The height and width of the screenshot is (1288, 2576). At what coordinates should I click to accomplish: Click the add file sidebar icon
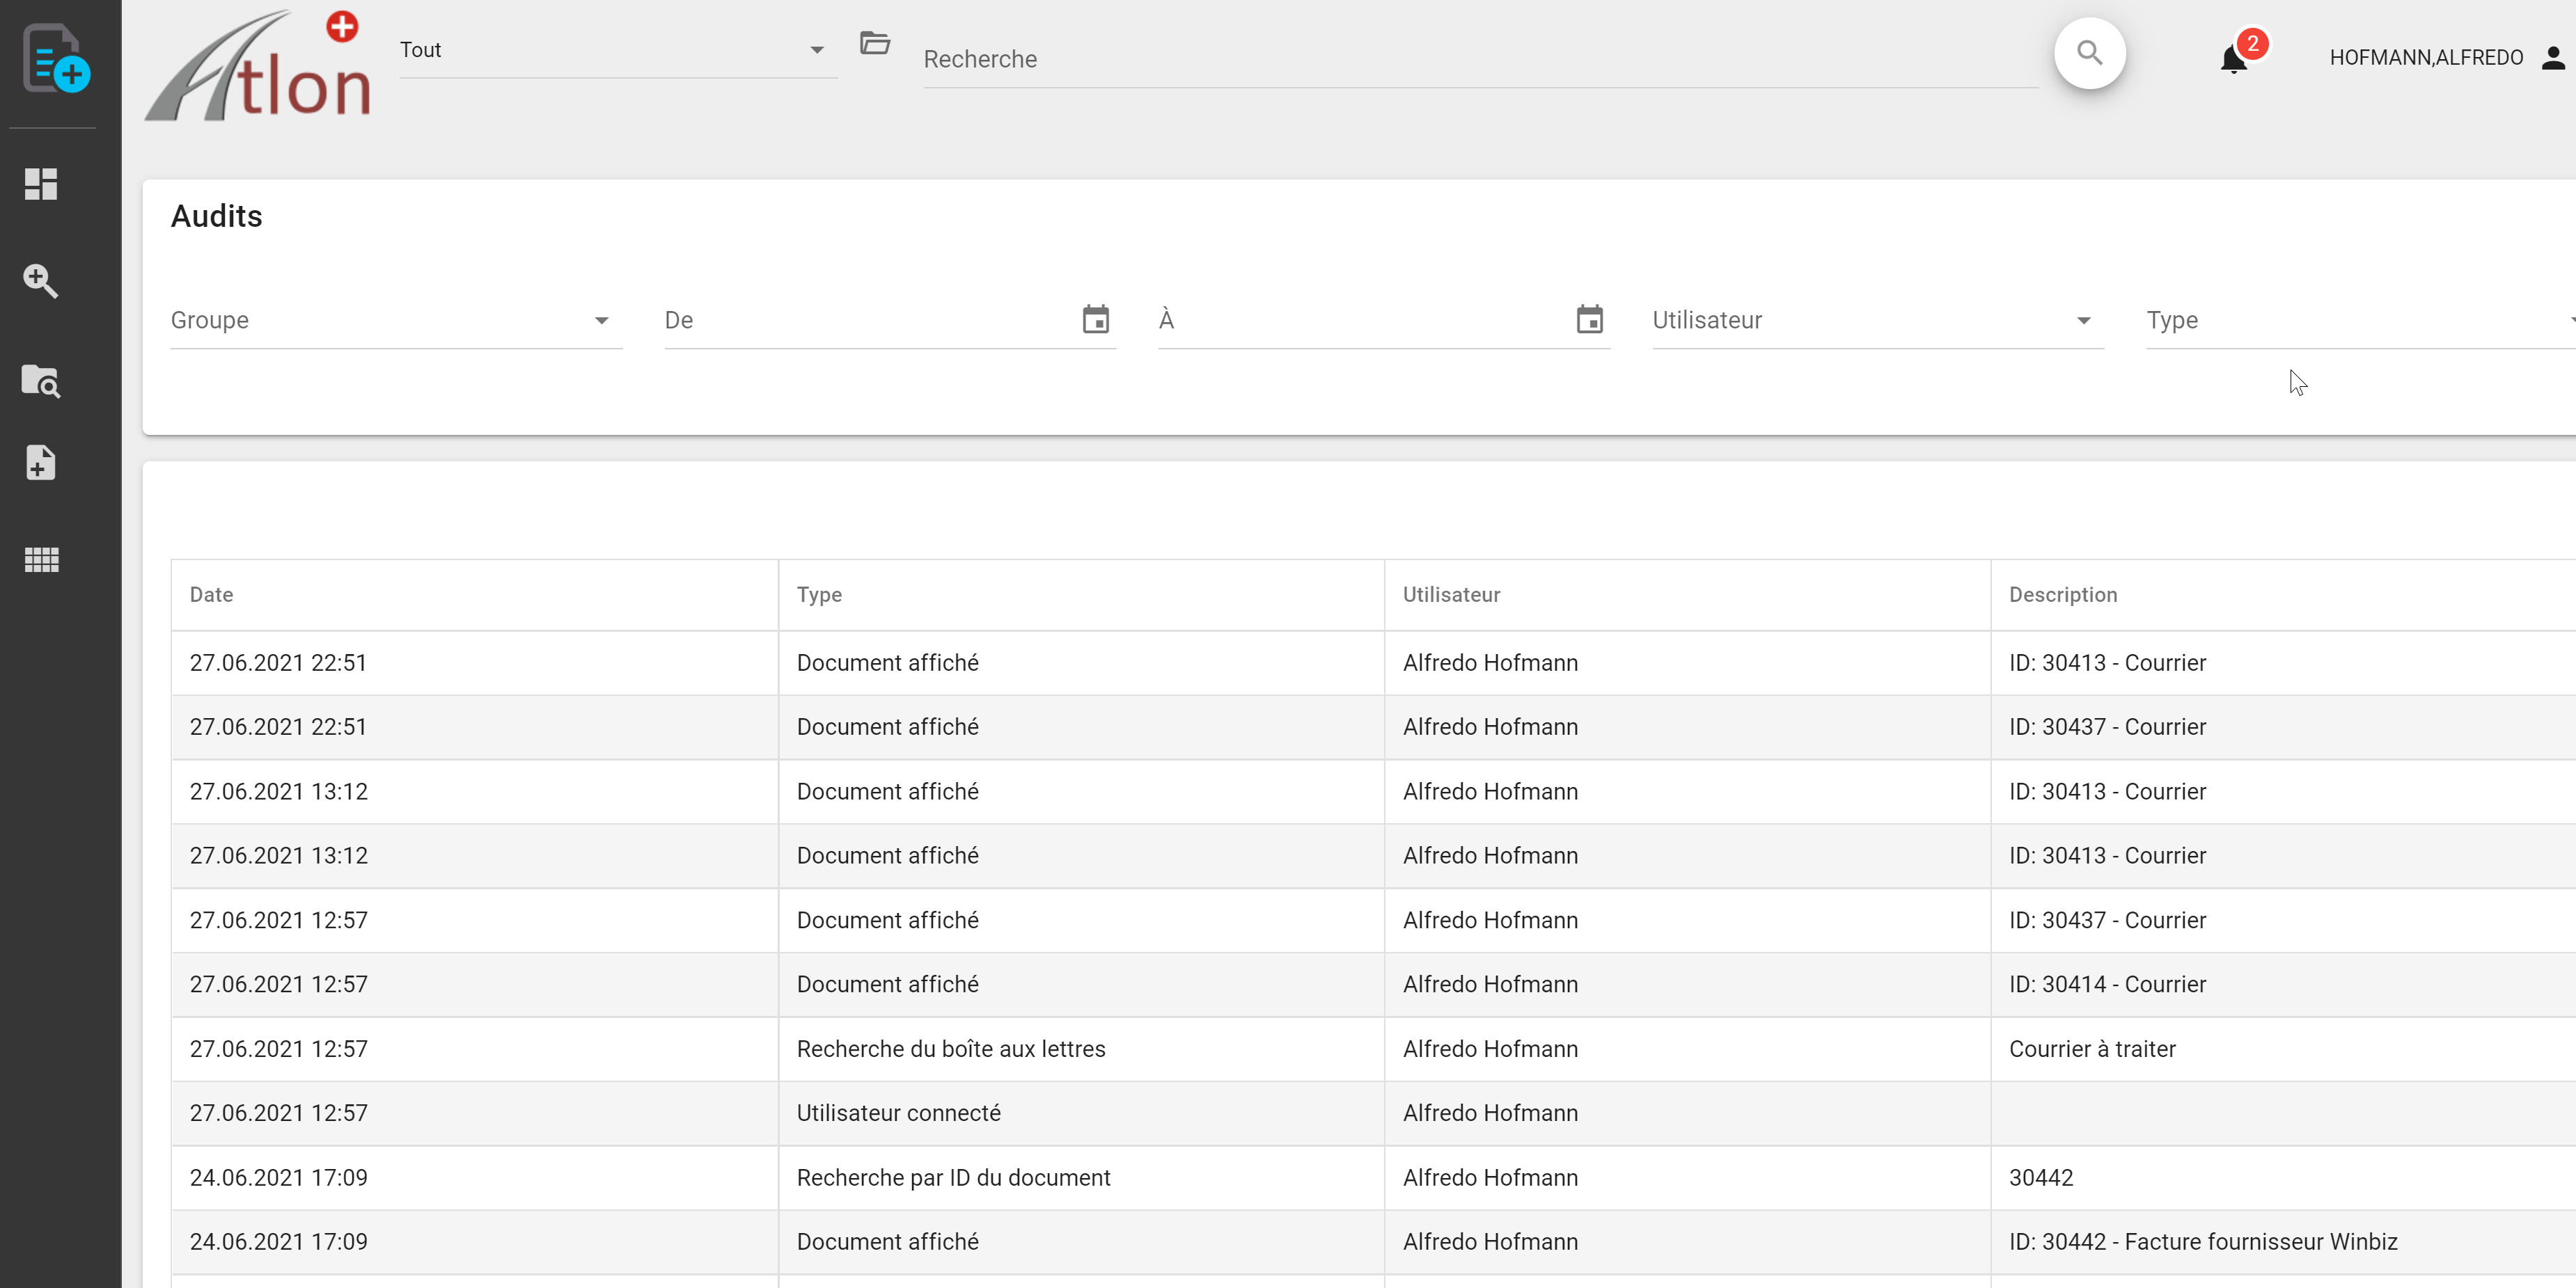(41, 463)
